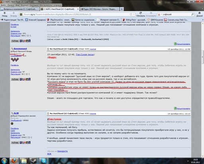The height and width of the screenshot is (164, 204).
Task: Click the search magnifier icon
Action: pyautogui.click(x=192, y=14)
